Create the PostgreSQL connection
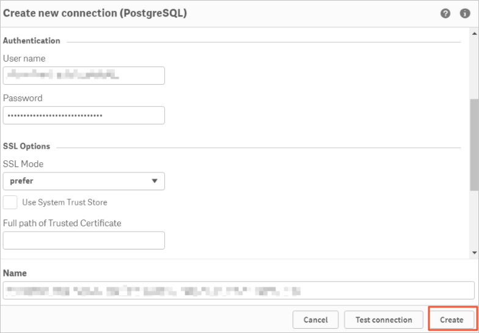 [452, 320]
